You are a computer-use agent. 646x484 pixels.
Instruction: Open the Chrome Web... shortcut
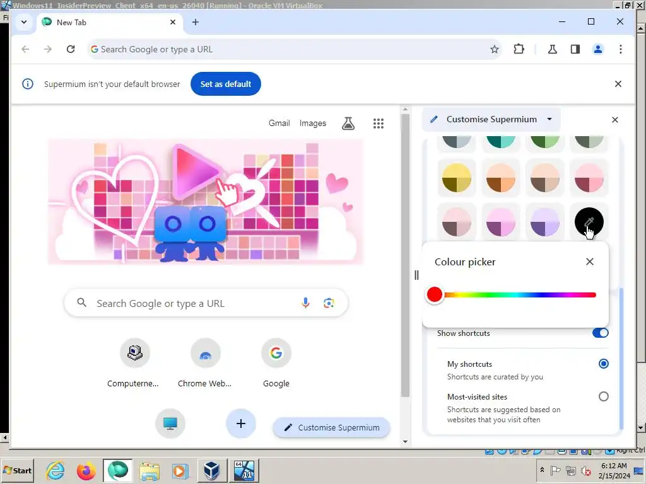click(205, 363)
